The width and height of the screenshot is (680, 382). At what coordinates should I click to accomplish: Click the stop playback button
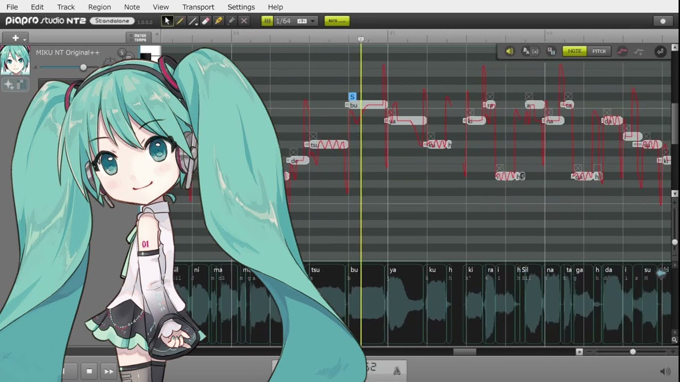pos(89,371)
